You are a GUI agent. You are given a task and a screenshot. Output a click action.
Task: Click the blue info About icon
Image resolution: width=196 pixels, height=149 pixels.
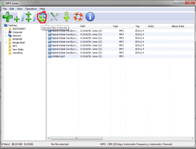point(90,17)
